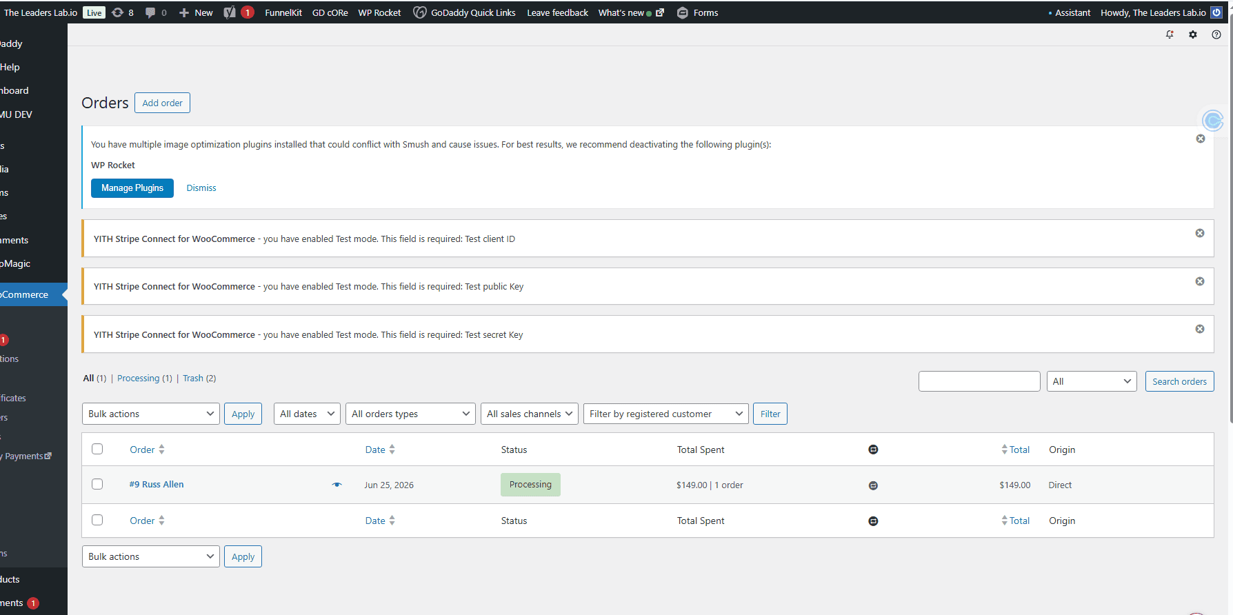
Task: Click the round icon in Russ Allen row
Action: tap(873, 485)
